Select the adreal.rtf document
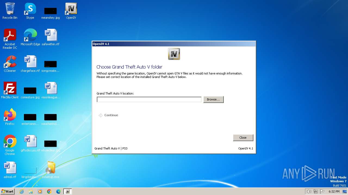Viewport: 348px width, 195px height. tap(10, 170)
